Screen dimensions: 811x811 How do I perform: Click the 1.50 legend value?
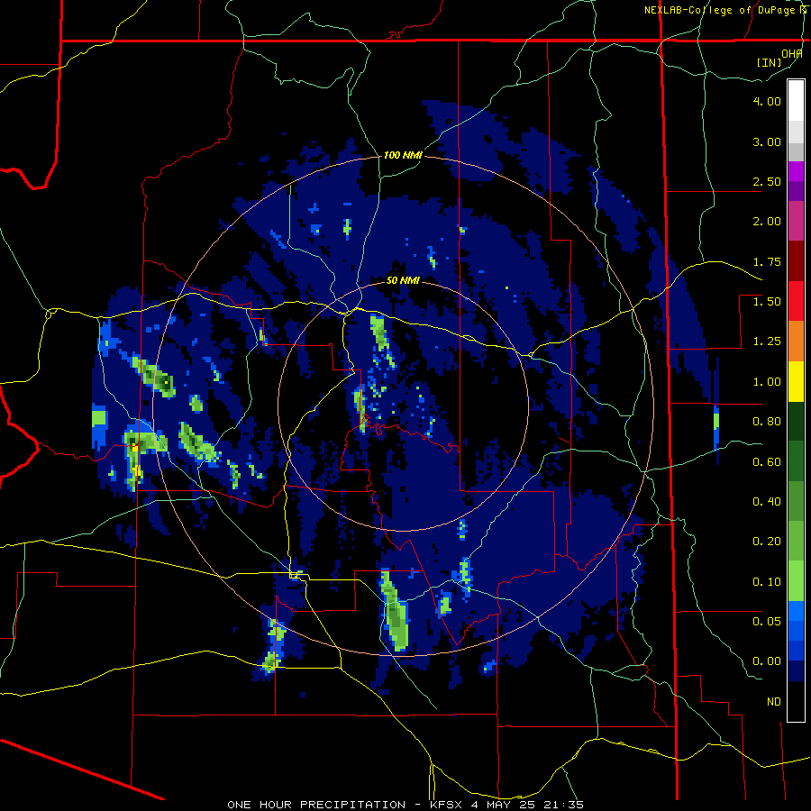click(x=767, y=302)
